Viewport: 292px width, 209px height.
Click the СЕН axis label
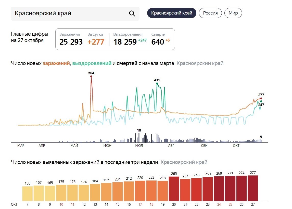204,146
